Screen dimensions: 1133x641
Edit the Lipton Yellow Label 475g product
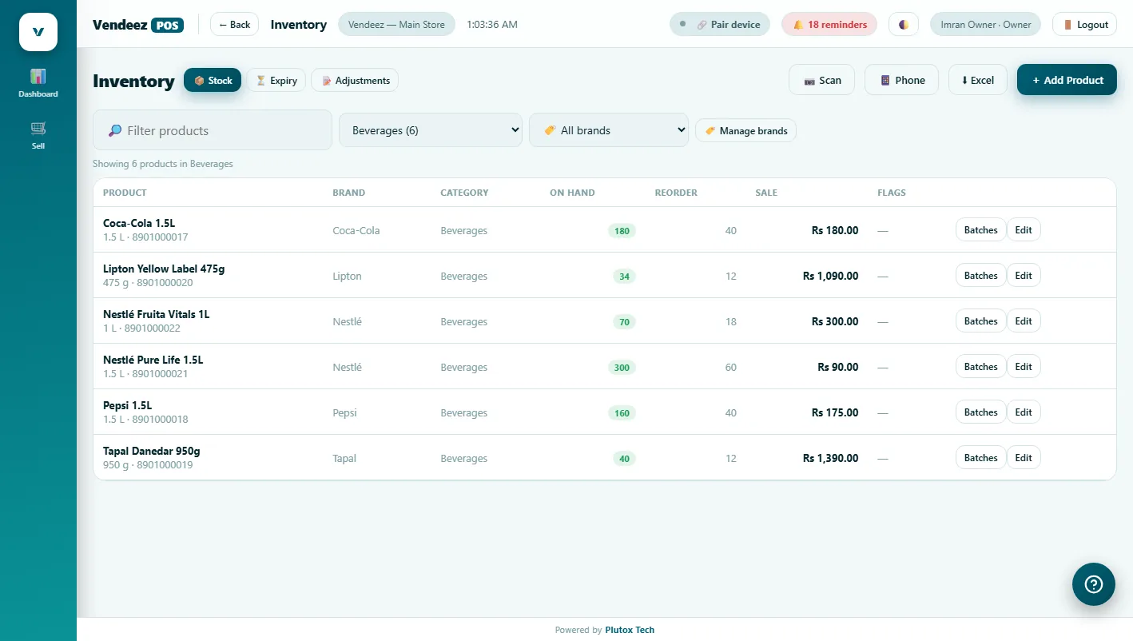tap(1024, 276)
